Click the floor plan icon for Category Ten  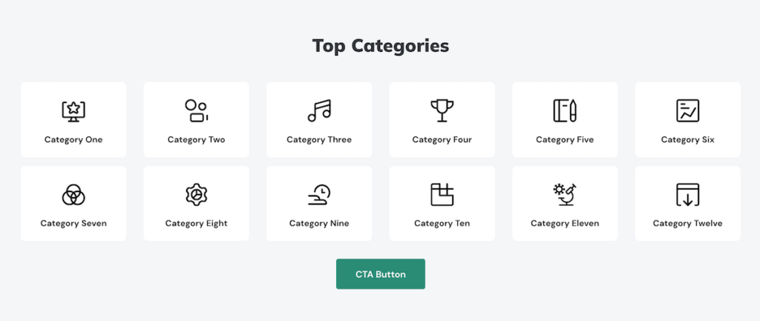(442, 194)
